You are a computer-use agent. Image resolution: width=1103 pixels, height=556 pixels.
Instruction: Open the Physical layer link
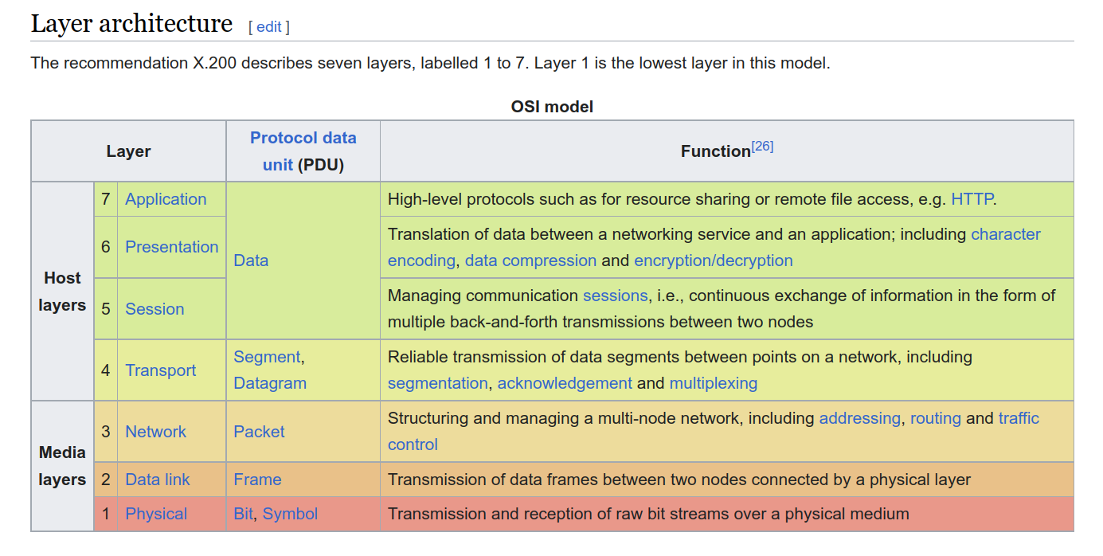click(x=156, y=514)
